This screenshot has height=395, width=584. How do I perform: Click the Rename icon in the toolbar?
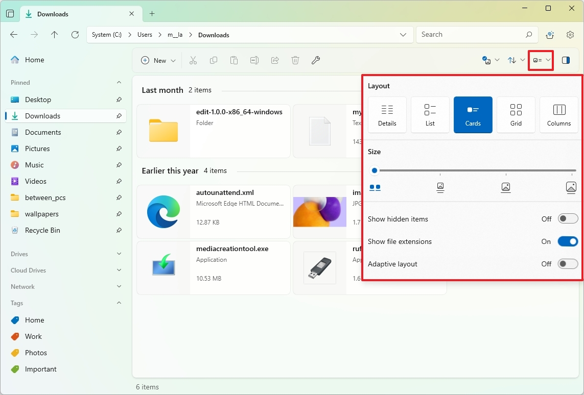coord(254,60)
